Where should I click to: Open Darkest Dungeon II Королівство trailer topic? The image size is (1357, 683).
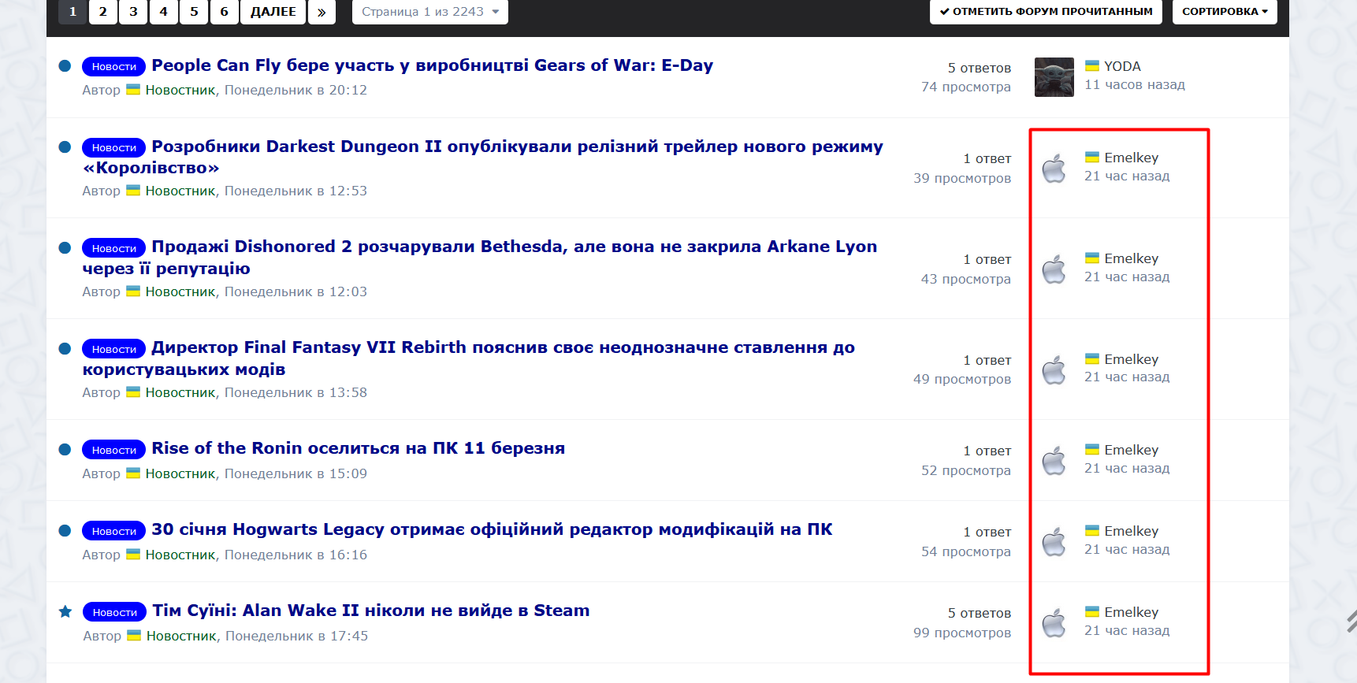click(x=483, y=157)
